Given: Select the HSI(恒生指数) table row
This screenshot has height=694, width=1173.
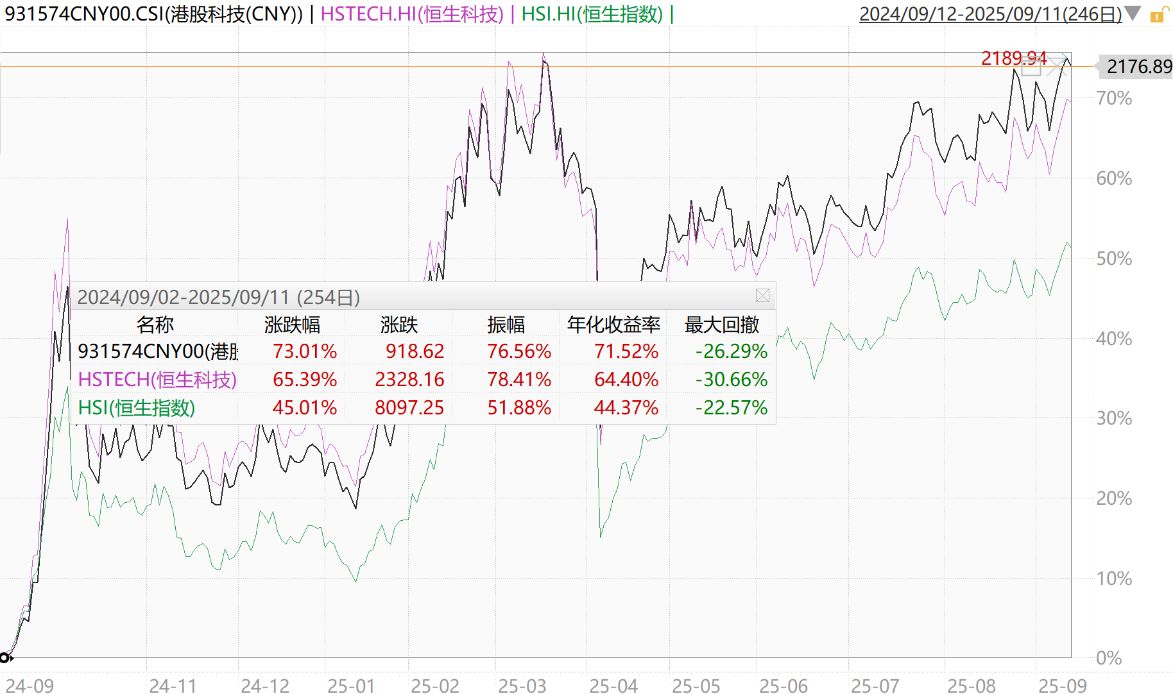Looking at the screenshot, I should (137, 408).
